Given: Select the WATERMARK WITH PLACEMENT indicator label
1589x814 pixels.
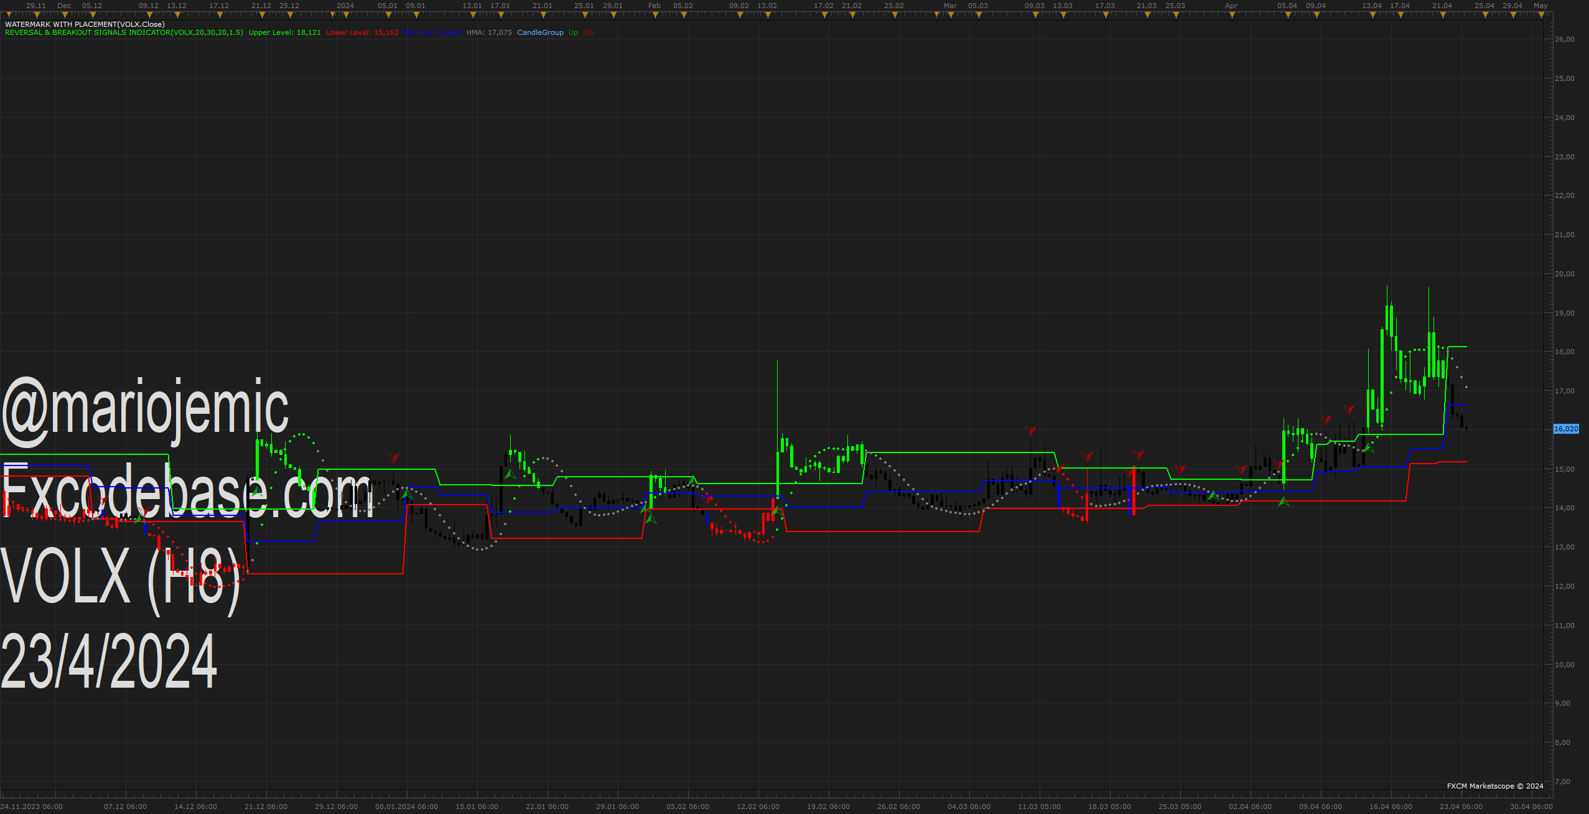Looking at the screenshot, I should [x=85, y=24].
